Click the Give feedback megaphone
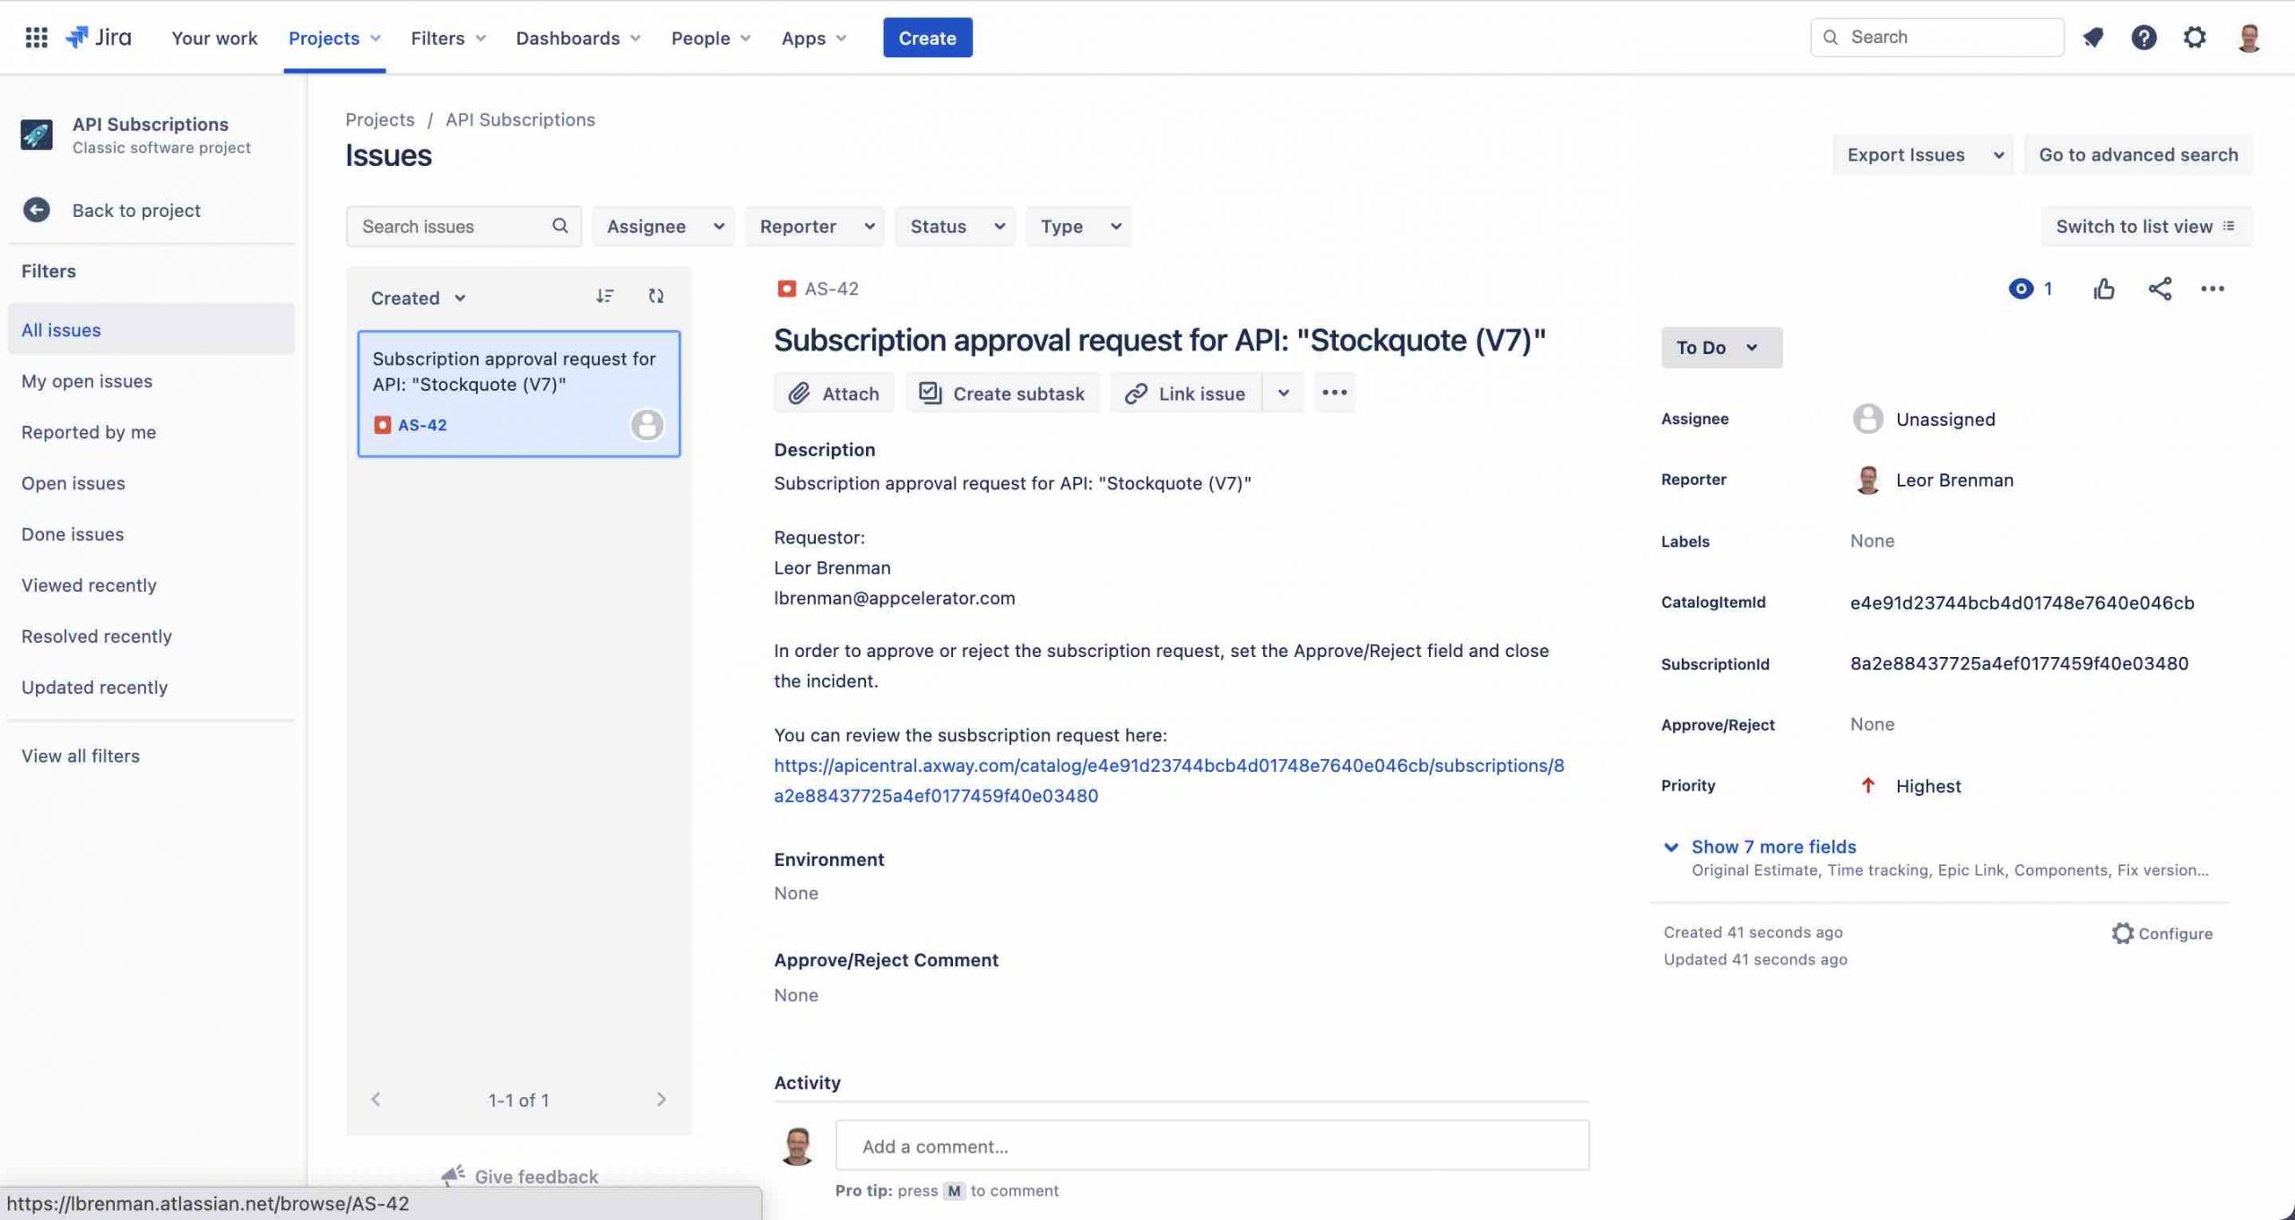The height and width of the screenshot is (1220, 2295). click(453, 1175)
